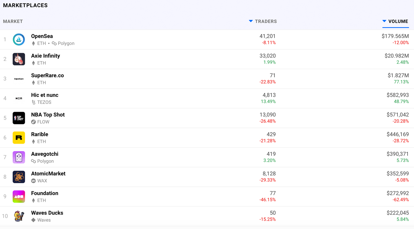
Task: Open the OpenSea marketplace link
Action: [x=42, y=36]
